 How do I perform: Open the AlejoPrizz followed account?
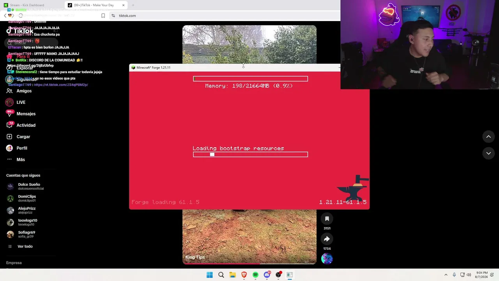(21, 210)
